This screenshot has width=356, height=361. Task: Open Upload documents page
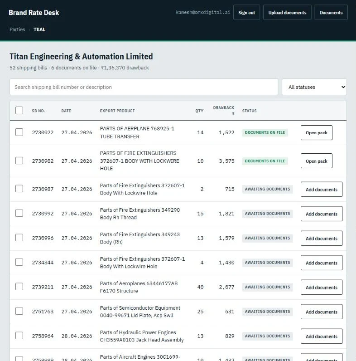(x=287, y=12)
